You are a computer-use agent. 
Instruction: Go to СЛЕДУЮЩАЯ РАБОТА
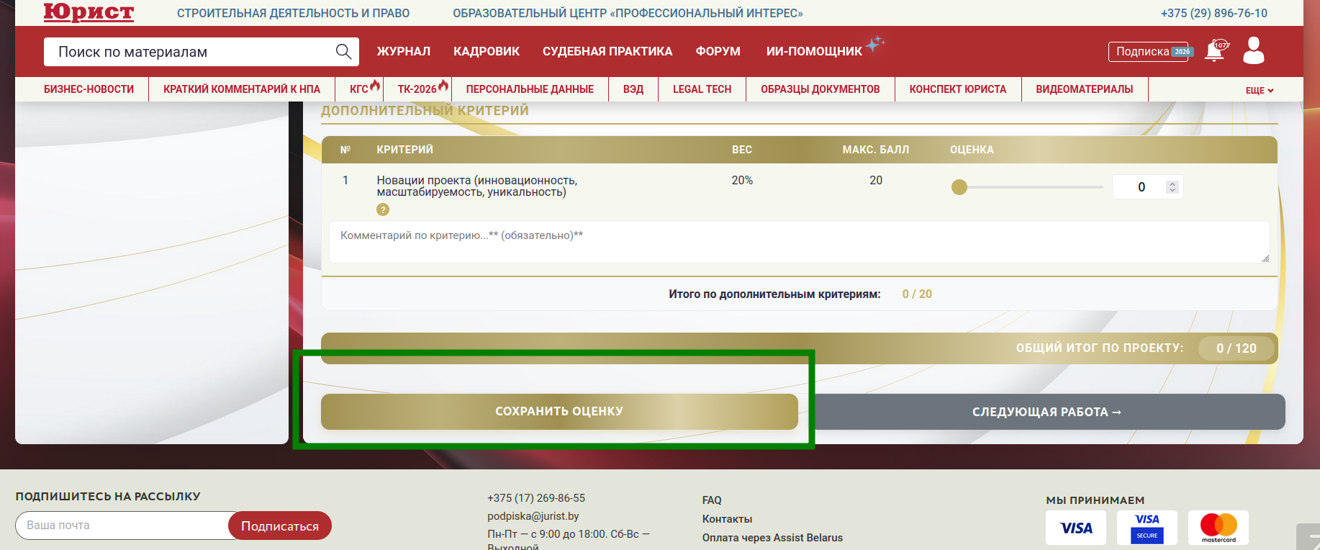coord(1046,412)
